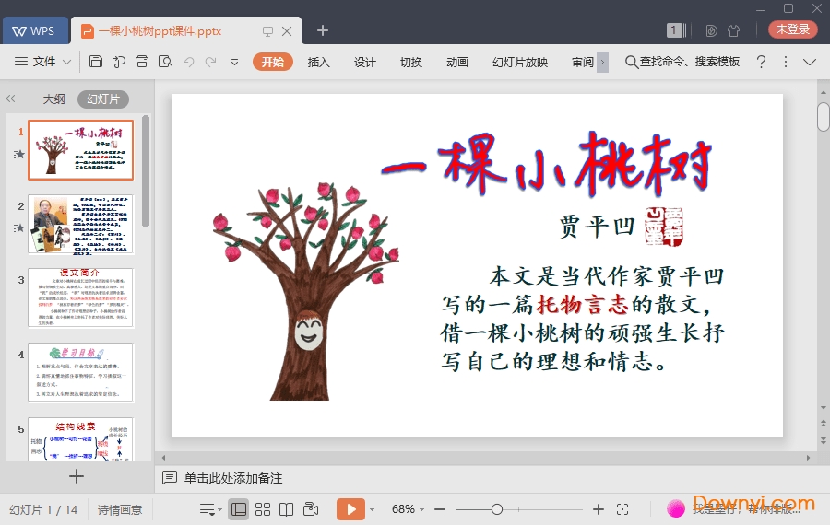Open the help question mark icon
The image size is (830, 525).
(761, 62)
